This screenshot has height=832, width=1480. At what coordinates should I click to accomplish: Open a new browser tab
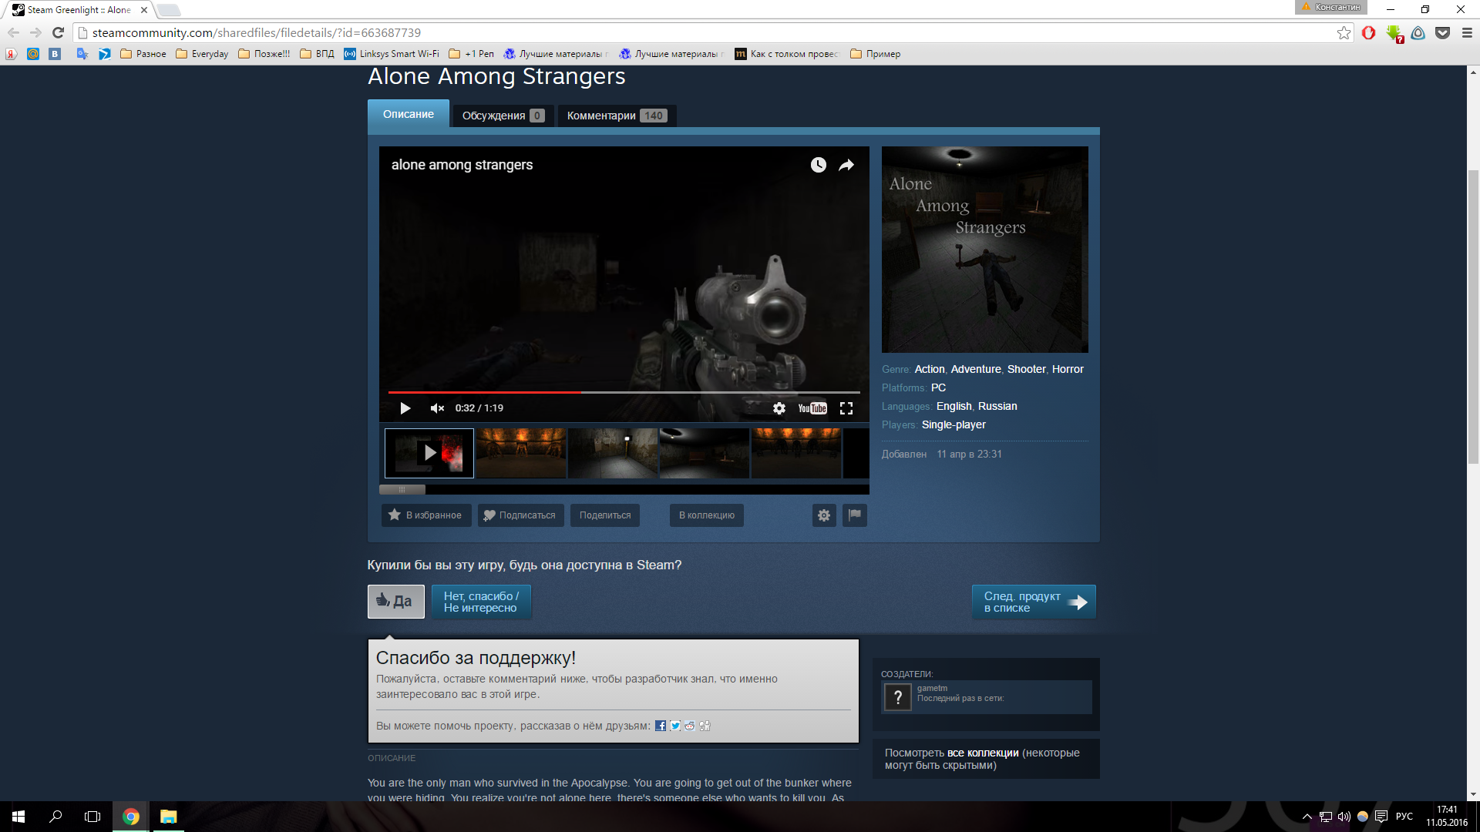click(168, 10)
